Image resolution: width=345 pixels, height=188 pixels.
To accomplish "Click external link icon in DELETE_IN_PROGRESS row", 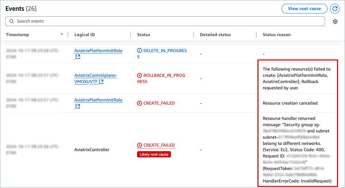I will [78, 57].
